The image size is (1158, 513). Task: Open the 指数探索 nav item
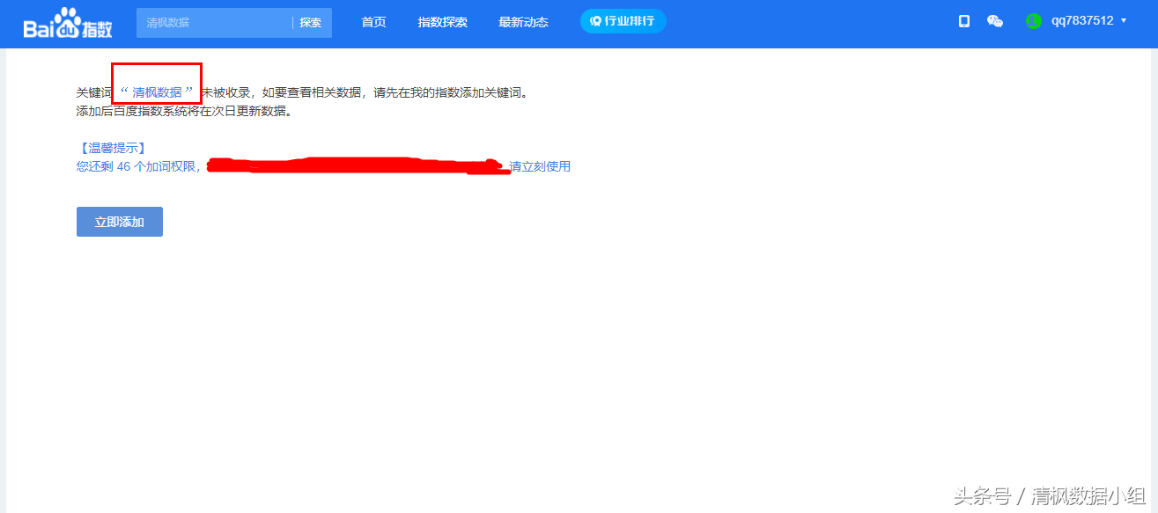[x=442, y=22]
